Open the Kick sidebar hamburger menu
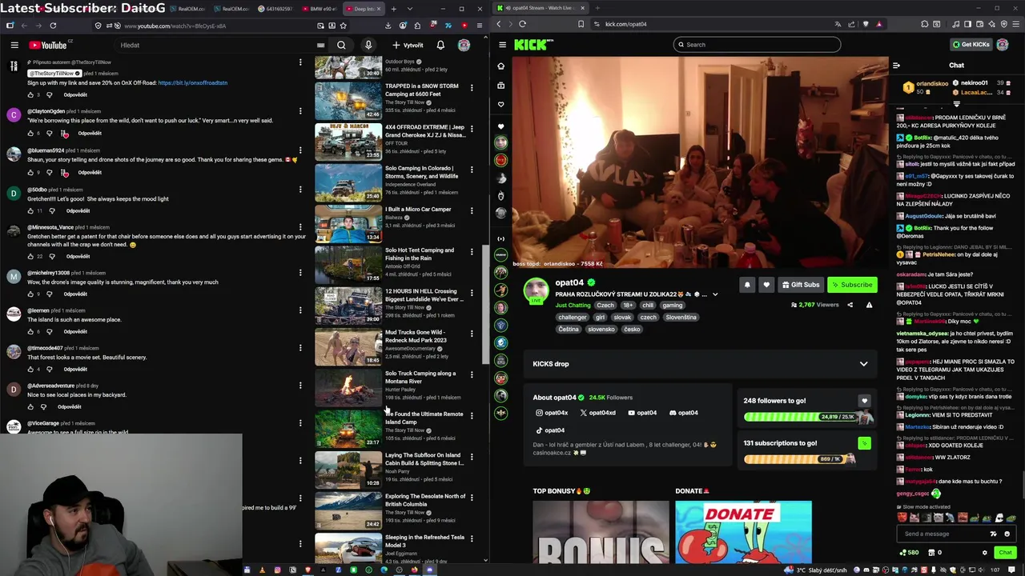 [502, 45]
